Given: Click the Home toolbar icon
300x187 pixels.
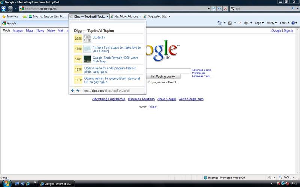Looking at the screenshot, I should point(219,23).
